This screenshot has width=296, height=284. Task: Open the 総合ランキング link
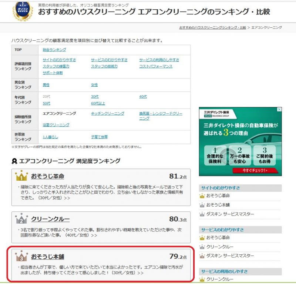[x=54, y=50]
